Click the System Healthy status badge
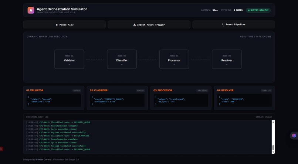This screenshot has height=164, width=298. point(258,10)
